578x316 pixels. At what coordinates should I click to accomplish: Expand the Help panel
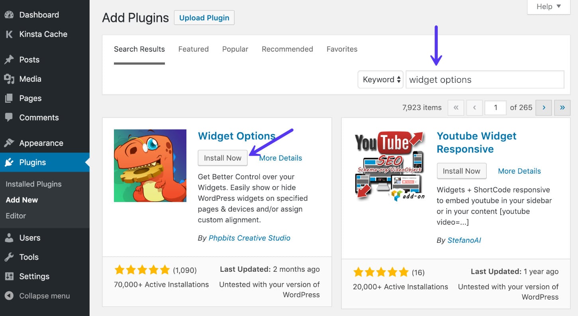pyautogui.click(x=548, y=6)
